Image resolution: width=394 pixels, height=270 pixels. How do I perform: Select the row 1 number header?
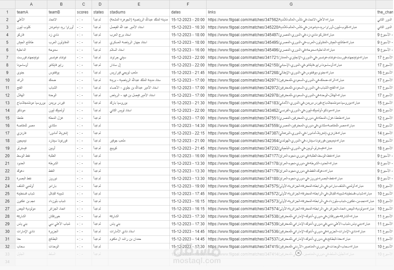8,12
